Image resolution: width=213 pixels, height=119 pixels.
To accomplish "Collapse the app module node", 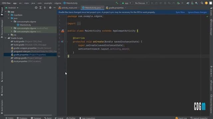I will pos(6,12).
